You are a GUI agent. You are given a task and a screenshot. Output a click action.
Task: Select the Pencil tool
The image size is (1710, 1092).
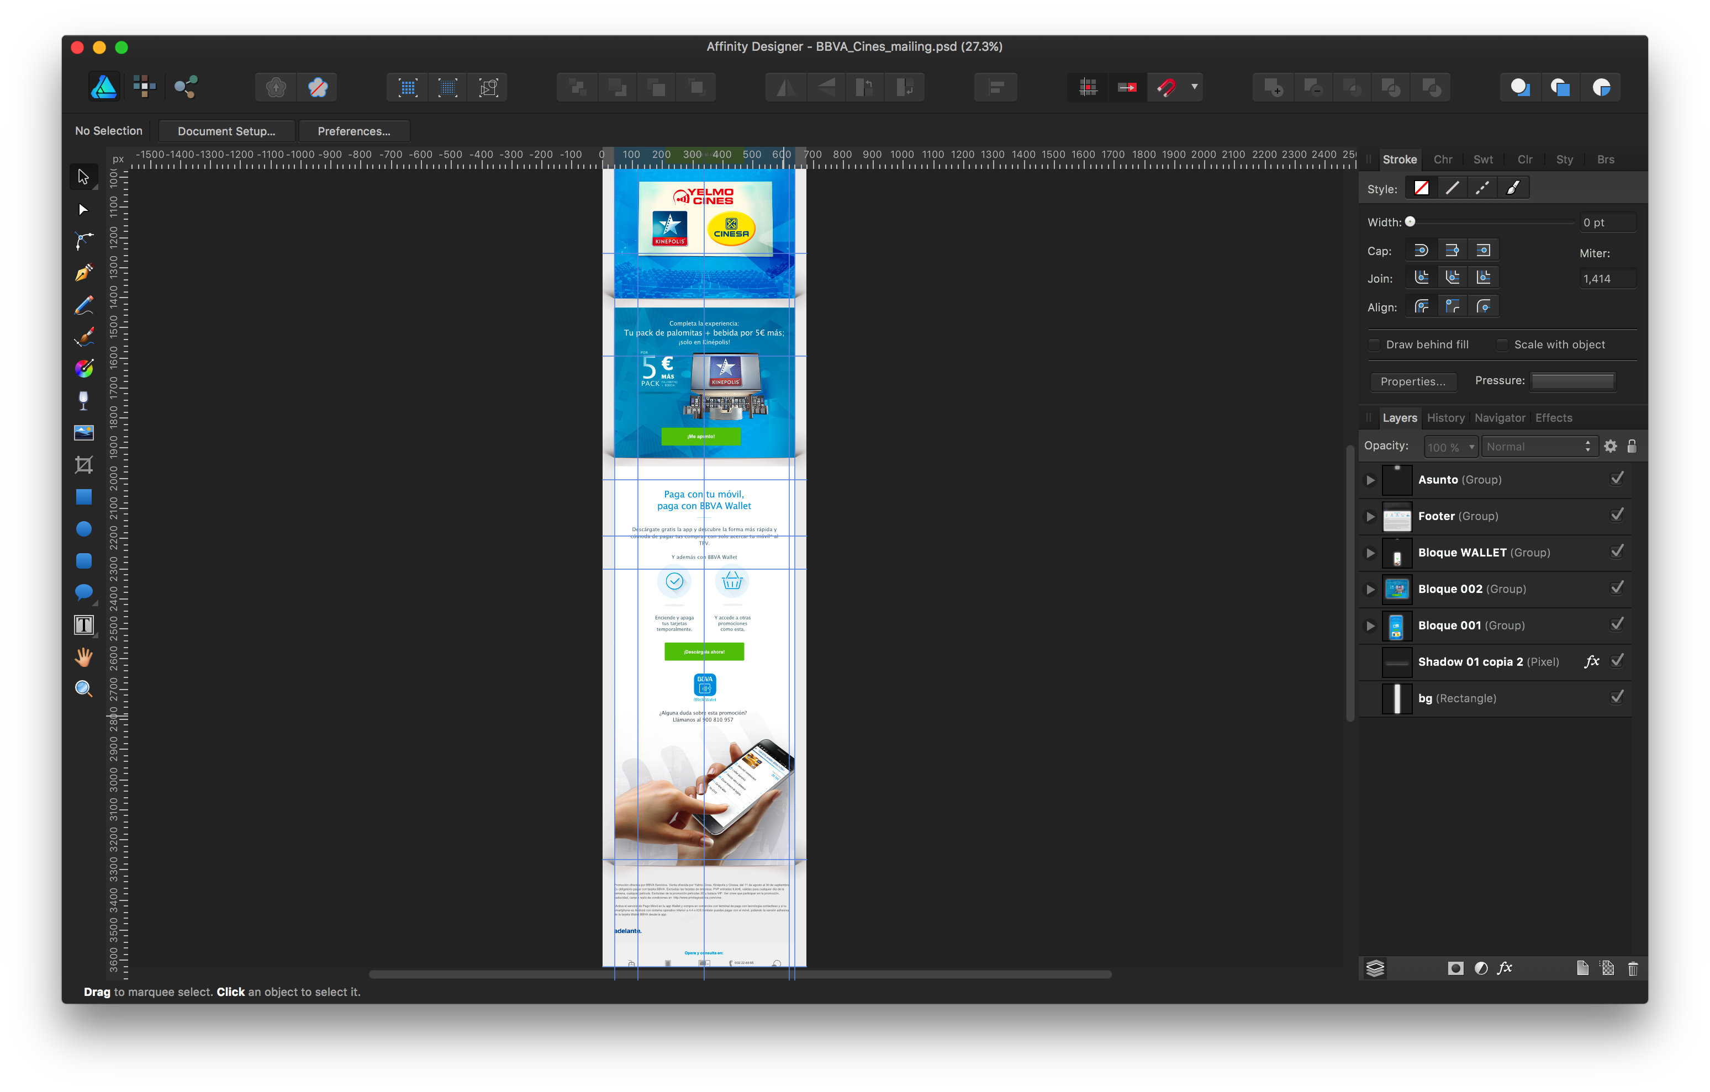coord(83,305)
